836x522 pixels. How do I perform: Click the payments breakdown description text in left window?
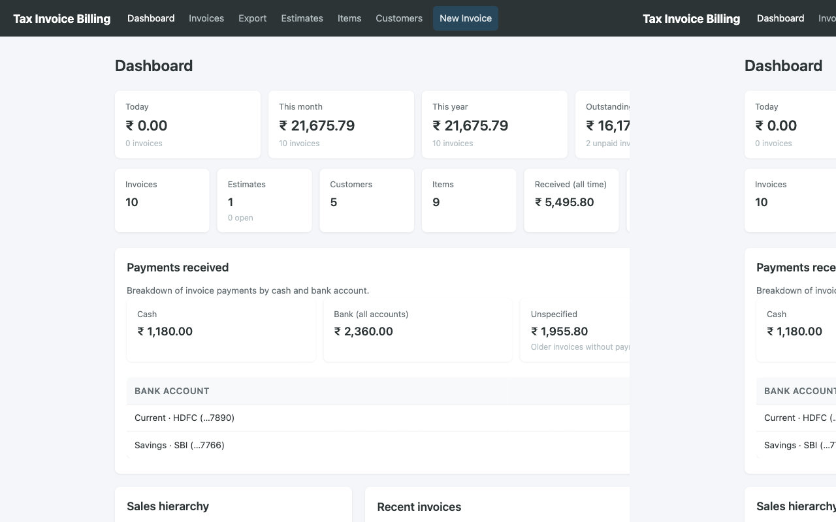tap(248, 290)
